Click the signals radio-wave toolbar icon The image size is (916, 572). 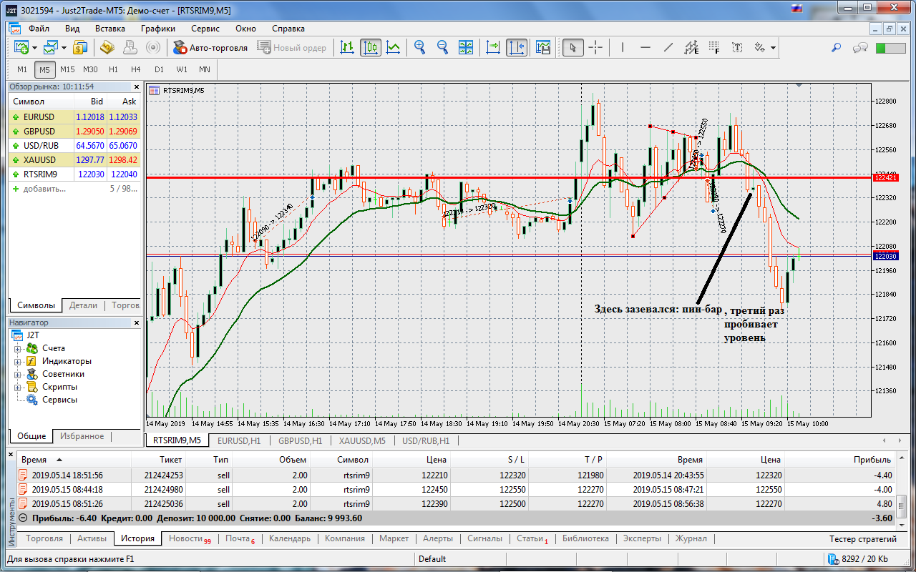point(152,48)
